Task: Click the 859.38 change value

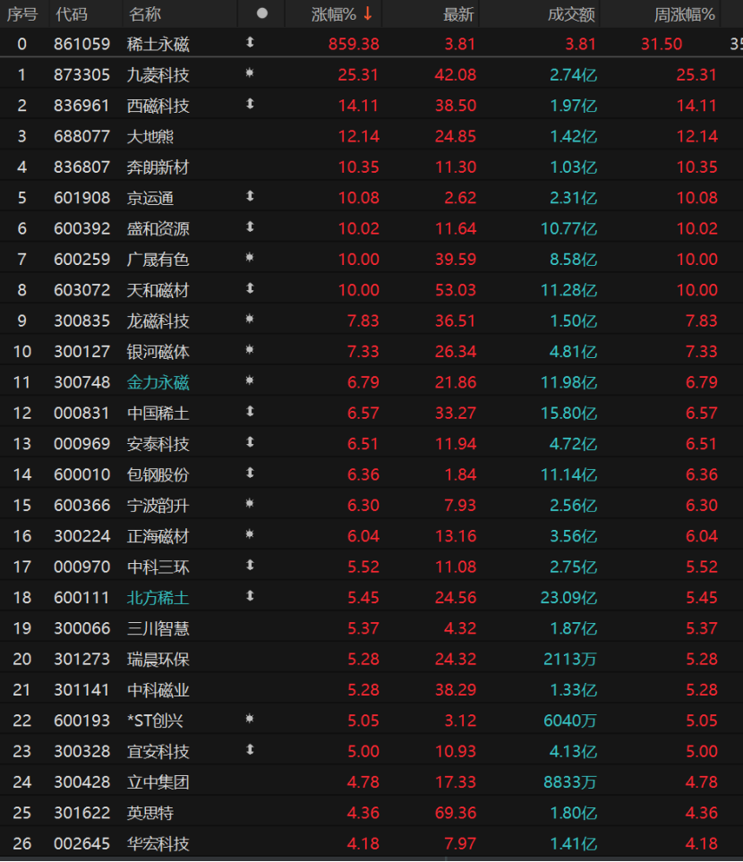Action: (354, 44)
